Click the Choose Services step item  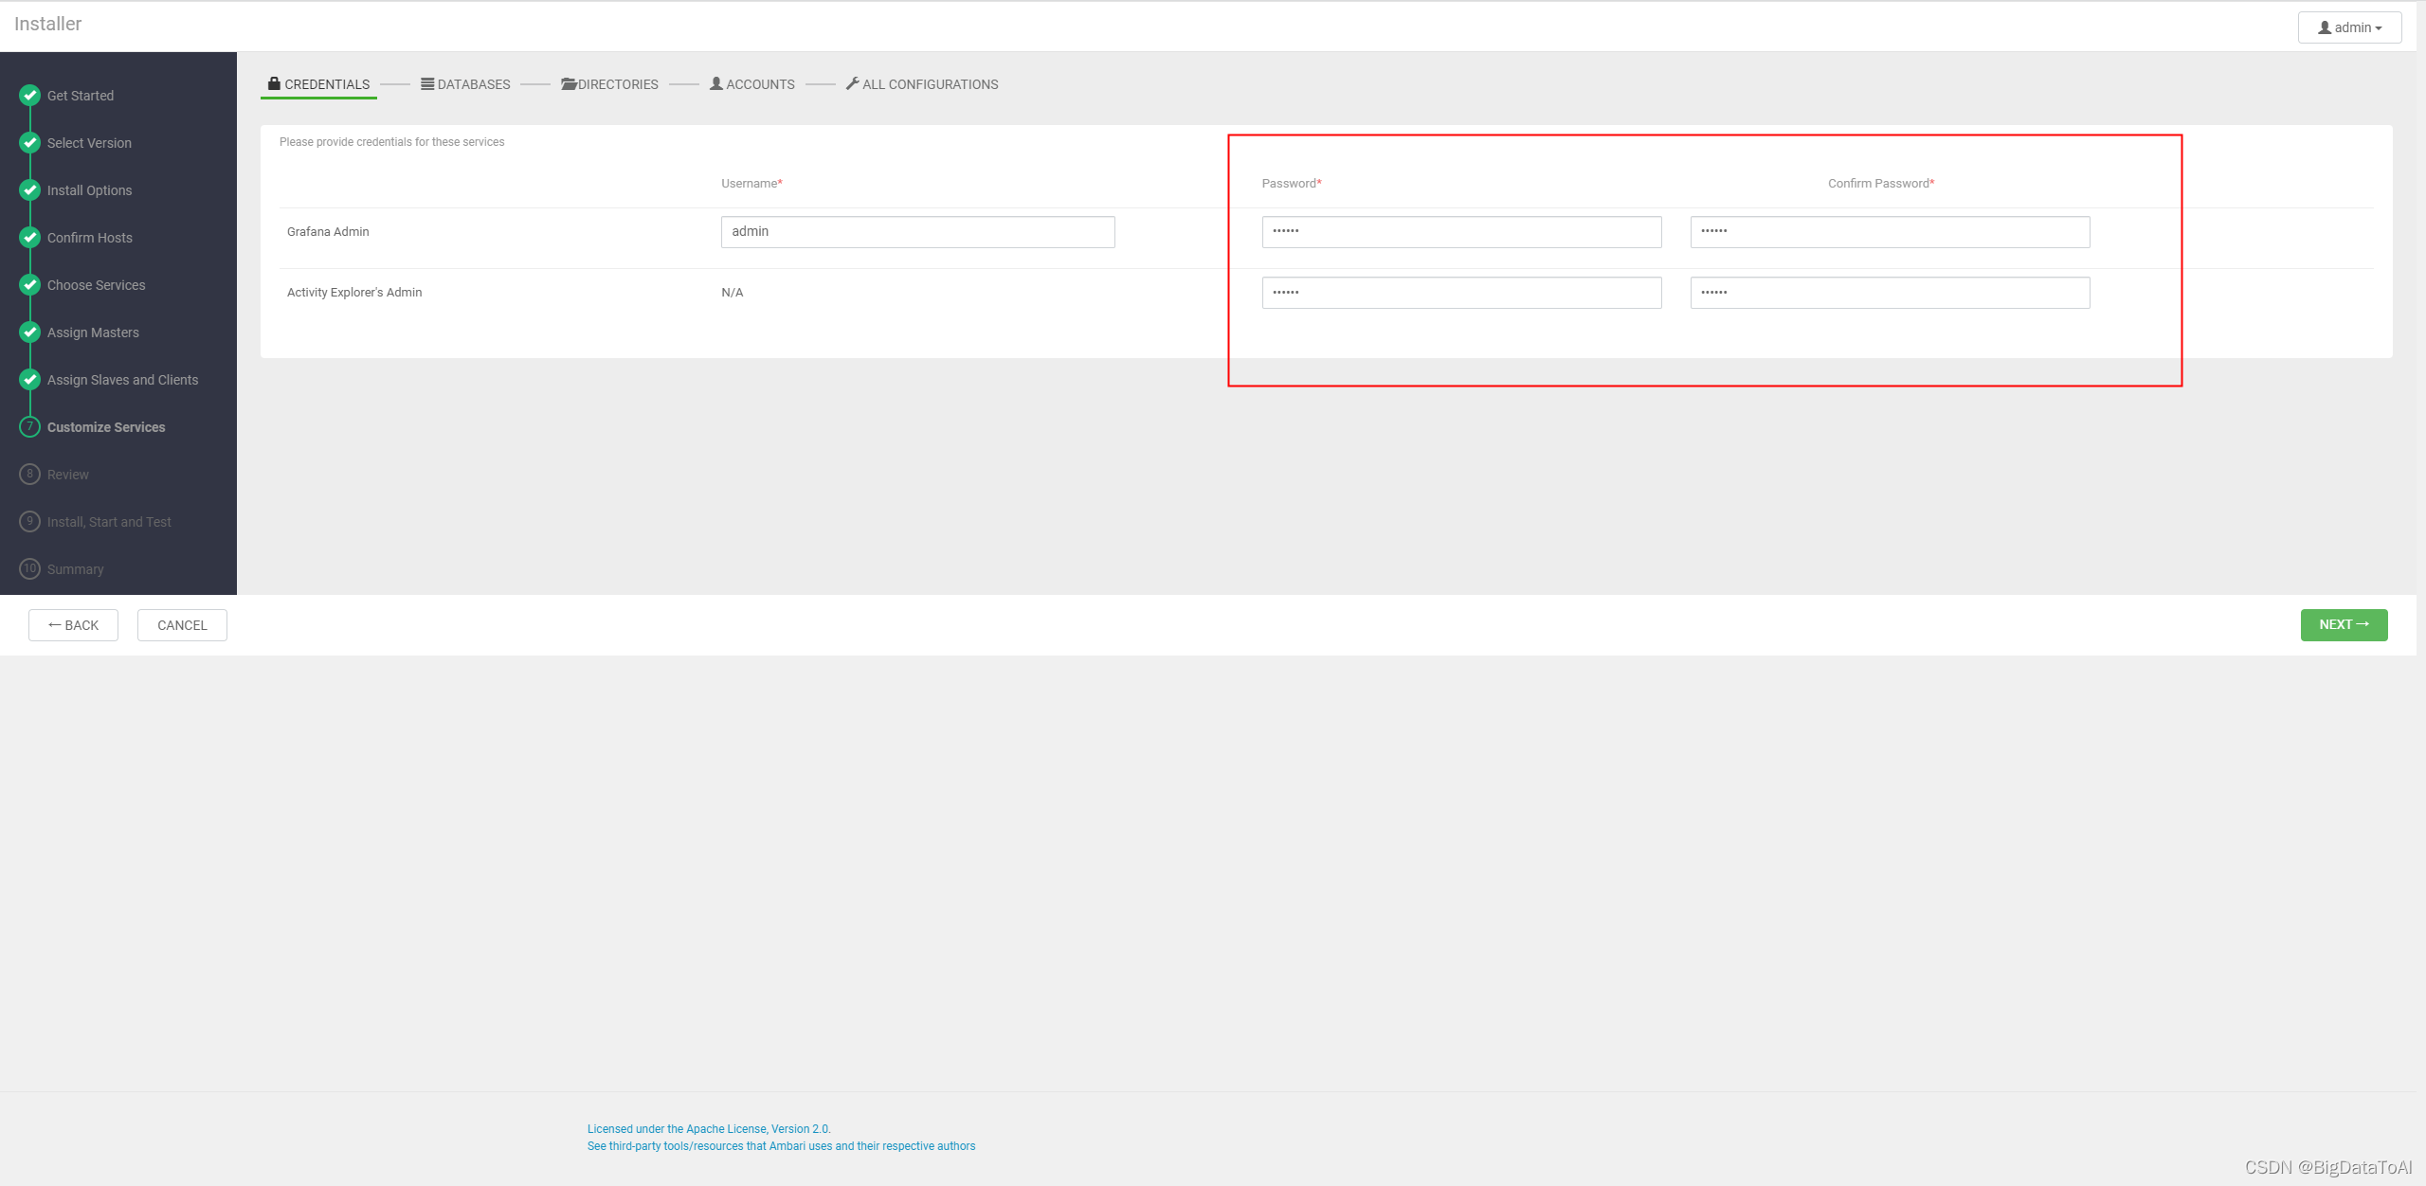96,284
